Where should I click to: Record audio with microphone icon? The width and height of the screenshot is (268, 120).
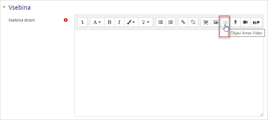point(236,22)
